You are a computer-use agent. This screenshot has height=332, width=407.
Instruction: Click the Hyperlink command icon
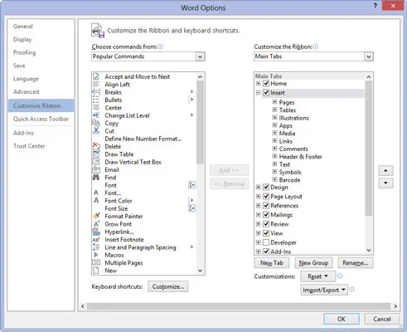[96, 232]
